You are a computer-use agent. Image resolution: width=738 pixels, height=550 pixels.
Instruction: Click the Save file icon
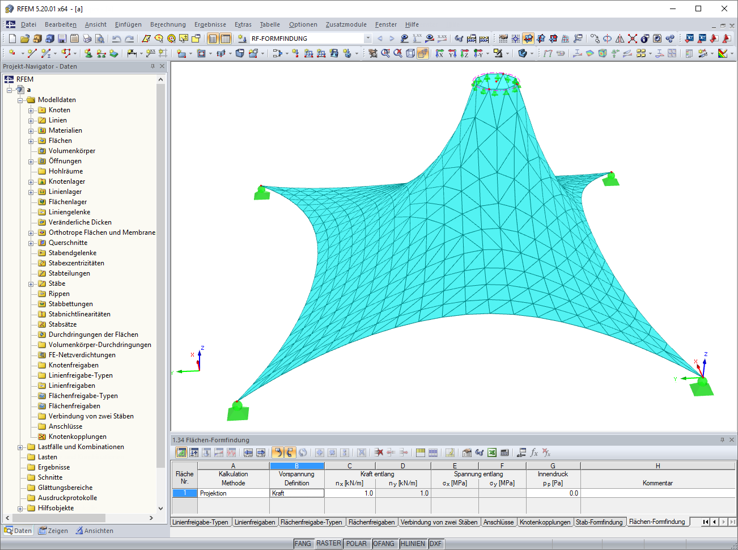[x=62, y=39]
